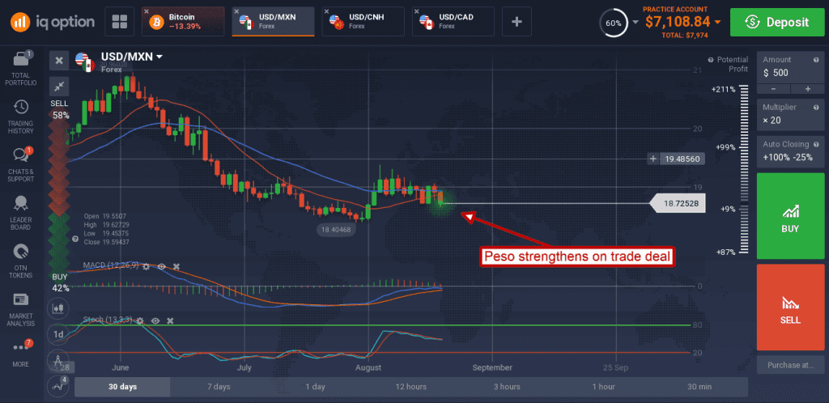
Task: Click the Amount help icon
Action: [x=816, y=60]
